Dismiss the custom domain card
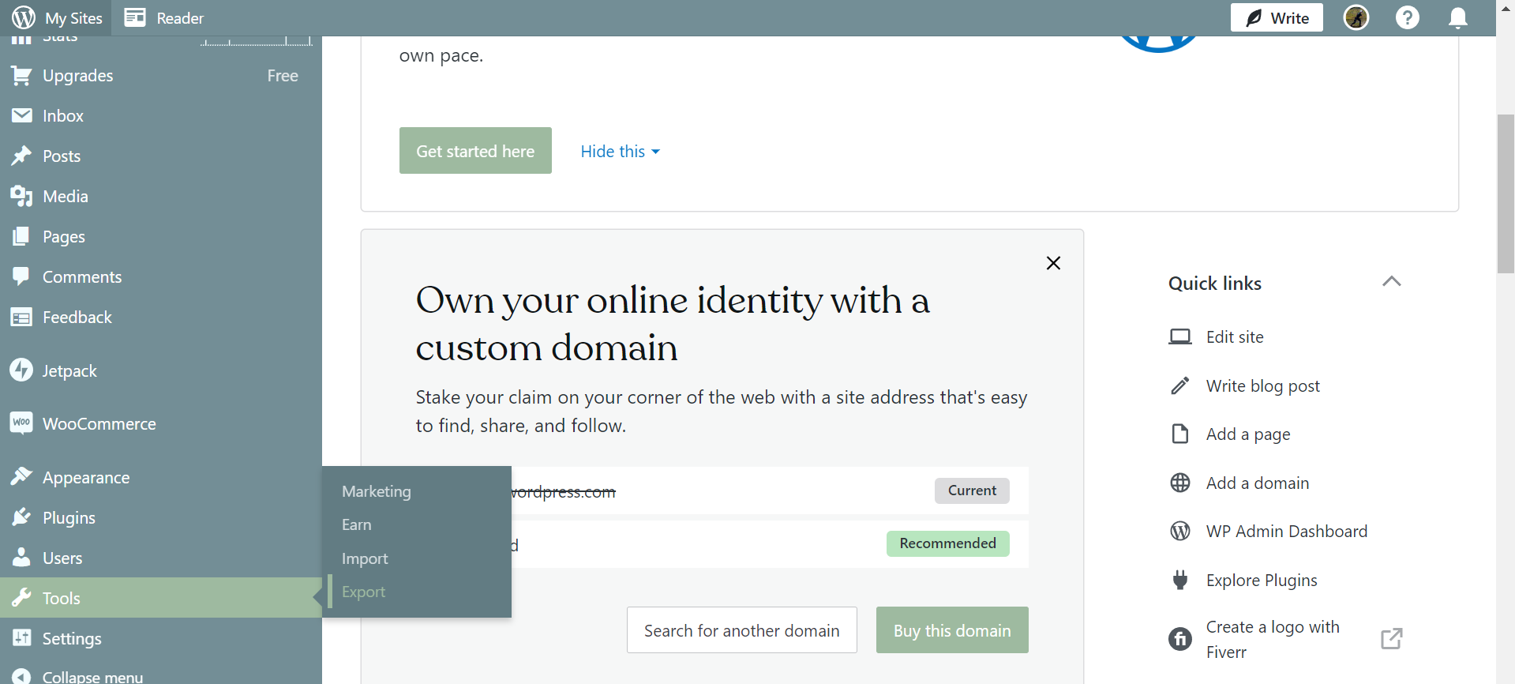The image size is (1515, 684). click(1053, 263)
